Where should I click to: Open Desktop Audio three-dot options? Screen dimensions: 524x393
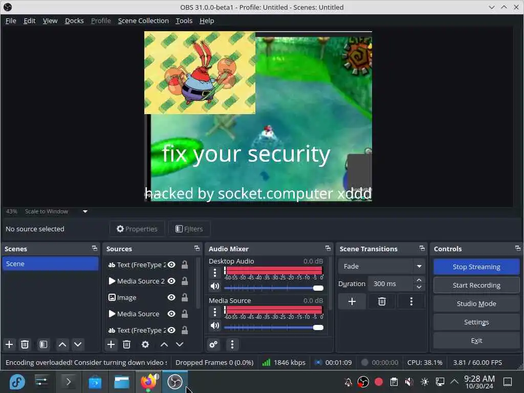pyautogui.click(x=215, y=273)
